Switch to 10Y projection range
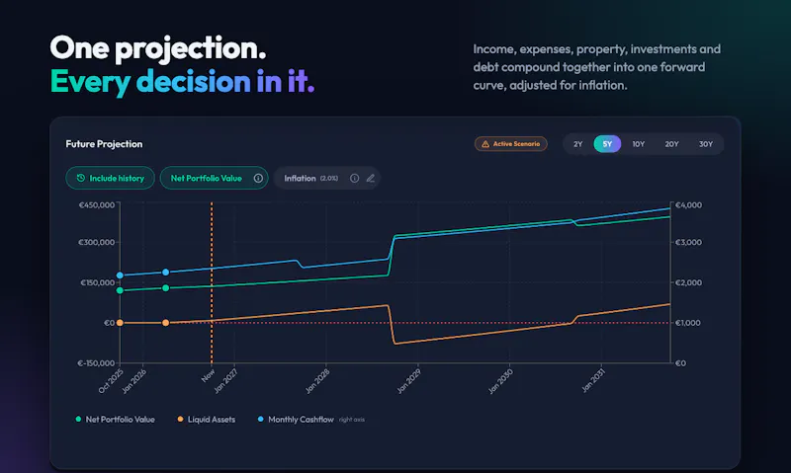Image resolution: width=791 pixels, height=473 pixels. 639,144
